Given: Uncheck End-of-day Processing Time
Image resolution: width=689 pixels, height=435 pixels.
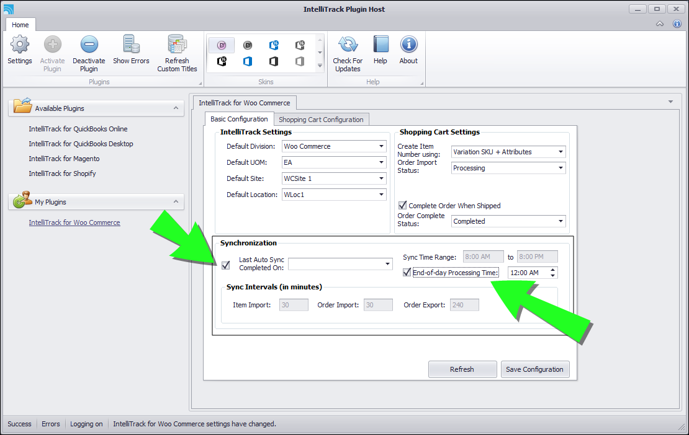Looking at the screenshot, I should 407,272.
